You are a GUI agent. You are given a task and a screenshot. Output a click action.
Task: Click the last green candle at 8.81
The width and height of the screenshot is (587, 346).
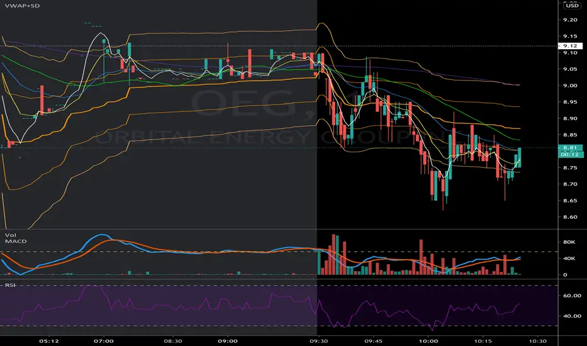point(519,157)
